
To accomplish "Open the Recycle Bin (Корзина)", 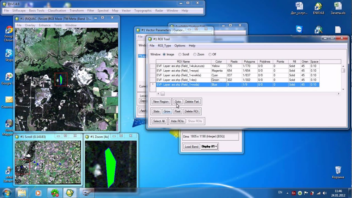I will 338,172.
